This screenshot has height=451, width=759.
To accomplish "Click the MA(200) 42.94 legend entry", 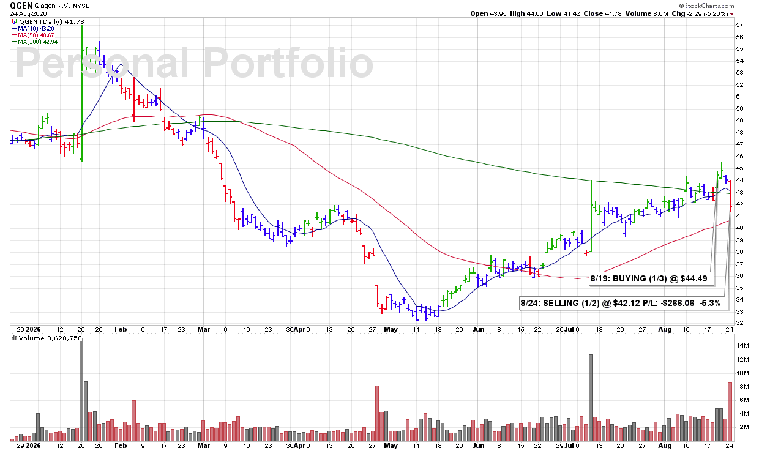I will 36,42.
